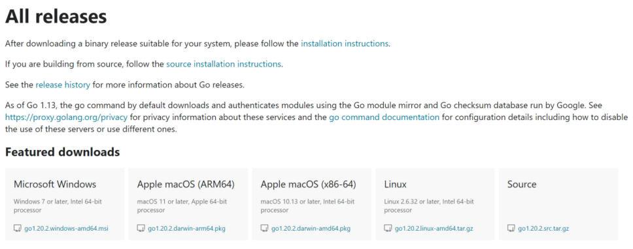Image resolution: width=633 pixels, height=249 pixels.
Task: Click download icon beside go1.20.2.linux-amd64.tar.gz
Action: (388, 229)
